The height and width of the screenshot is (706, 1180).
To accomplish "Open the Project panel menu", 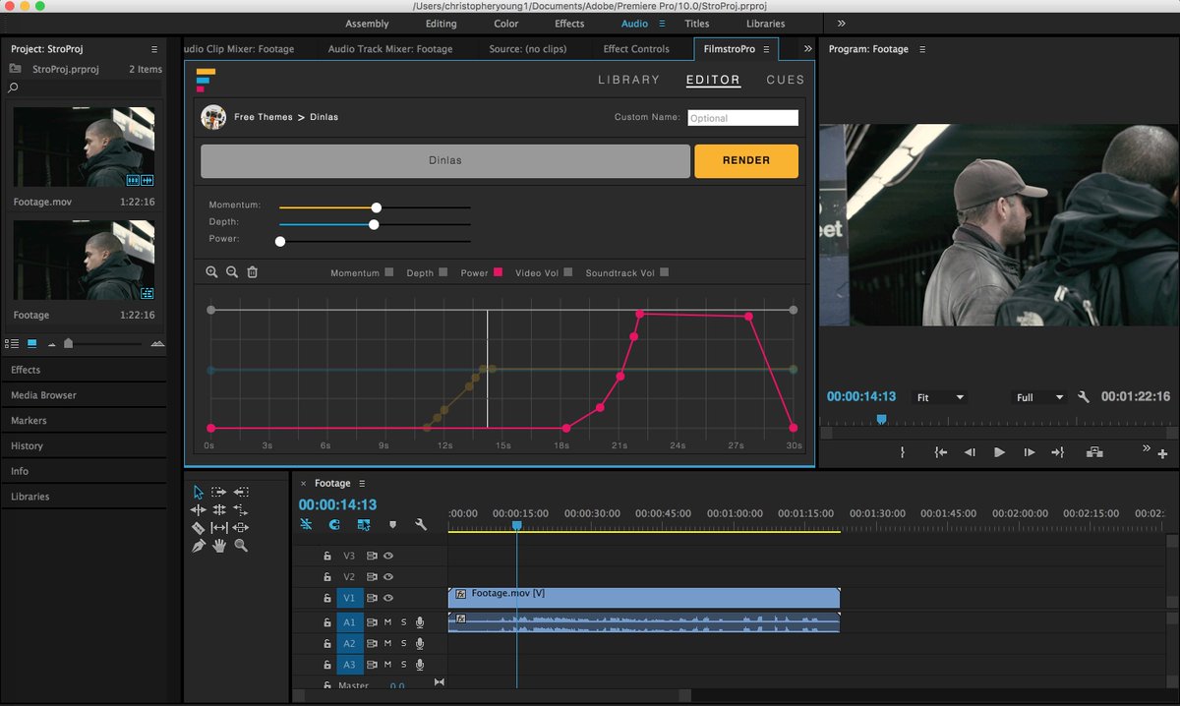I will (154, 49).
